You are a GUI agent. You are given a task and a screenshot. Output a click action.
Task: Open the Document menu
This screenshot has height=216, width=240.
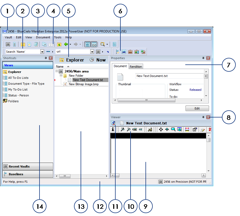tap(43, 37)
